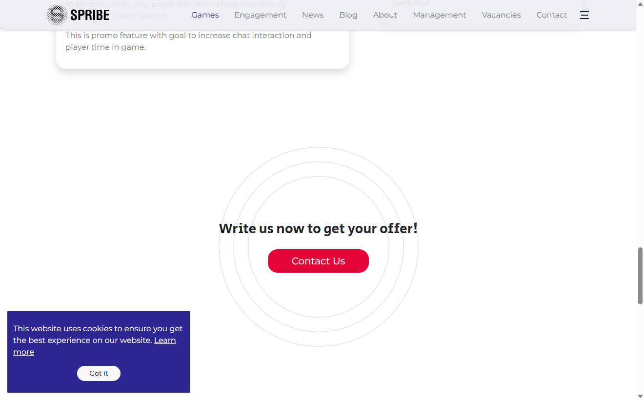This screenshot has height=400, width=644.
Task: Click the page vertical scrollbar thumb
Action: click(640, 276)
